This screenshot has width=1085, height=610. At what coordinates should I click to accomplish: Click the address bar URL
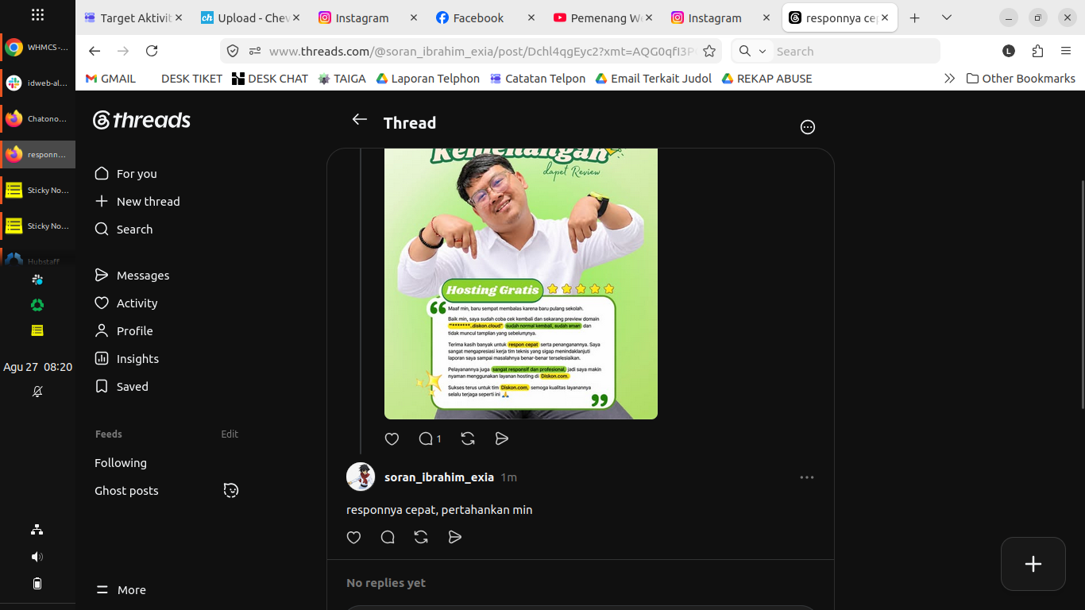pos(481,51)
